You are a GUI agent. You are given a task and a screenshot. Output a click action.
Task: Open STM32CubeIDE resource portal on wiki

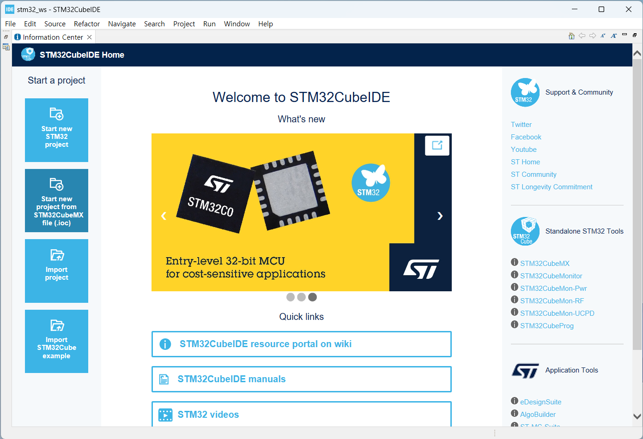(x=302, y=344)
